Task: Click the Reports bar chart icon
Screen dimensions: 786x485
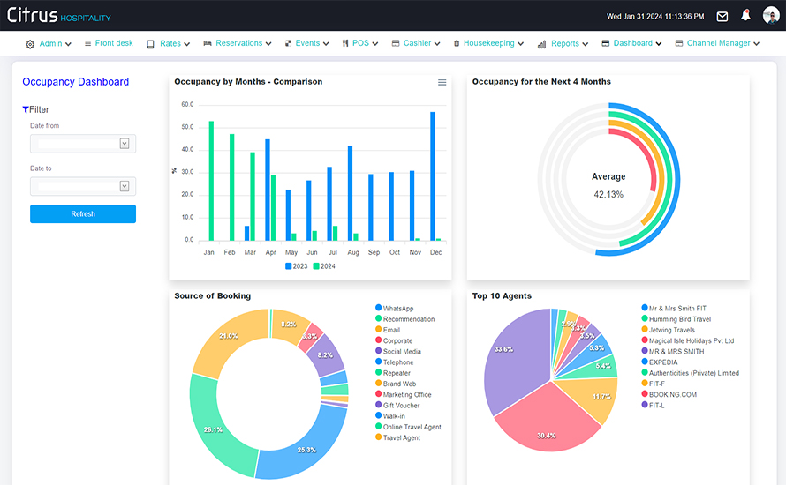Action: [x=541, y=44]
